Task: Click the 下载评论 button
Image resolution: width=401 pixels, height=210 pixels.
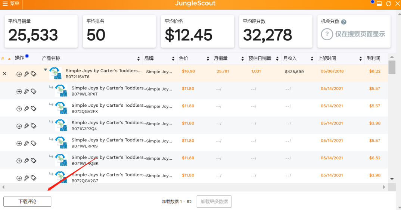Action: 27,201
